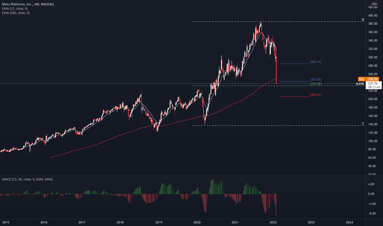
Task: Click the 400.00 price axis value
Action: (373, 16)
